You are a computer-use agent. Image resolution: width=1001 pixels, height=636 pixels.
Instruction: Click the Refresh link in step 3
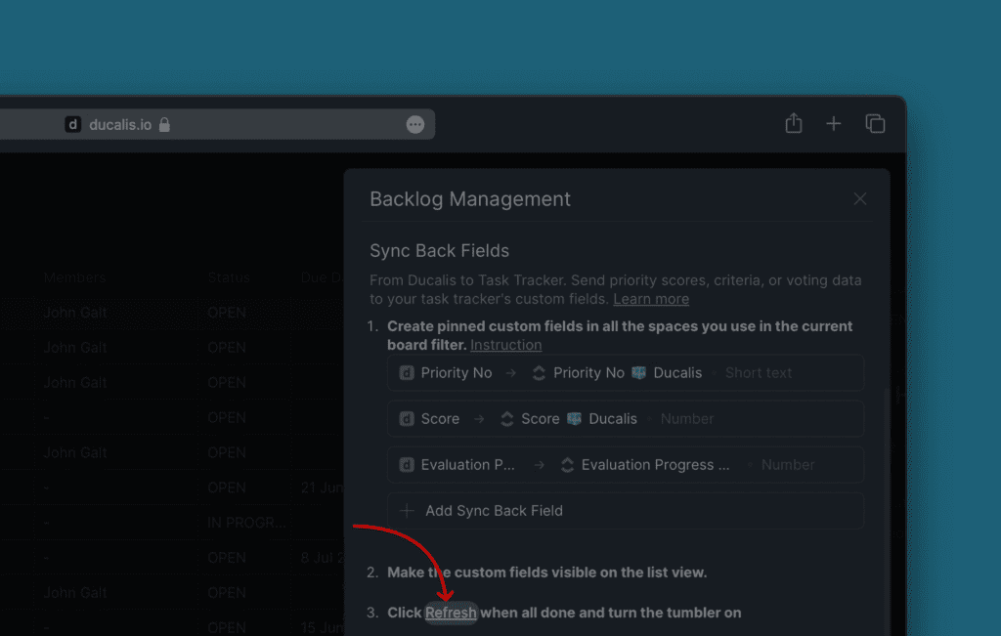[451, 613]
